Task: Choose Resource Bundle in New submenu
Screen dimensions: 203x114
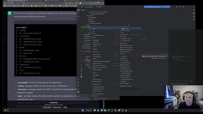Action: coord(130,75)
